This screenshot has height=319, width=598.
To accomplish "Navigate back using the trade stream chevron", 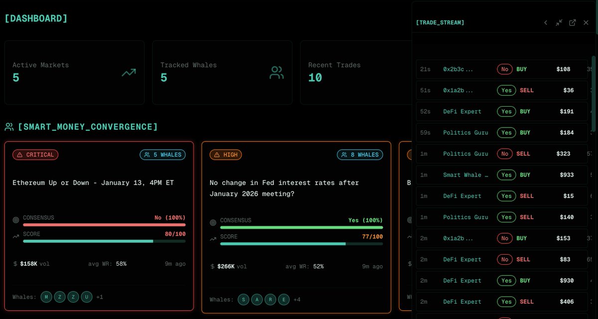I will [x=546, y=22].
